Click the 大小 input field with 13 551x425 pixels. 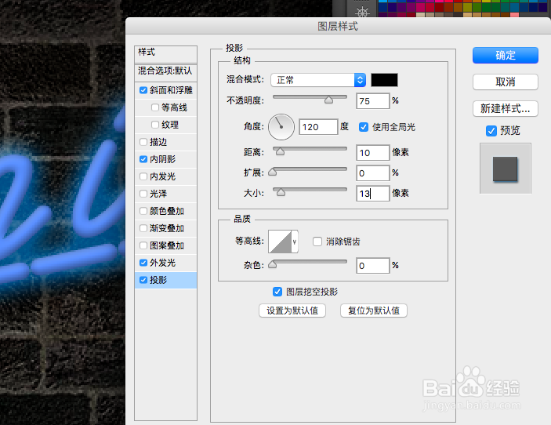[373, 194]
